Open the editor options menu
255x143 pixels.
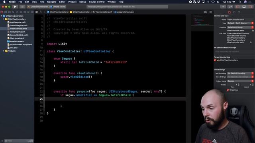tap(205, 12)
